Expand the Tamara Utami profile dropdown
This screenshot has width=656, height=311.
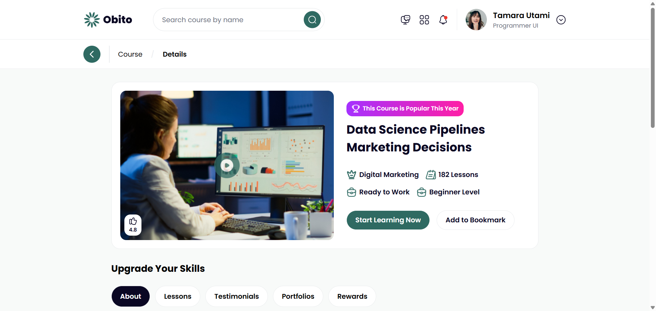point(561,20)
